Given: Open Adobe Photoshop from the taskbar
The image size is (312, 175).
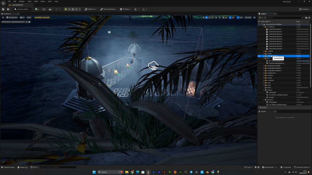Looking at the screenshot, I should click(x=154, y=172).
